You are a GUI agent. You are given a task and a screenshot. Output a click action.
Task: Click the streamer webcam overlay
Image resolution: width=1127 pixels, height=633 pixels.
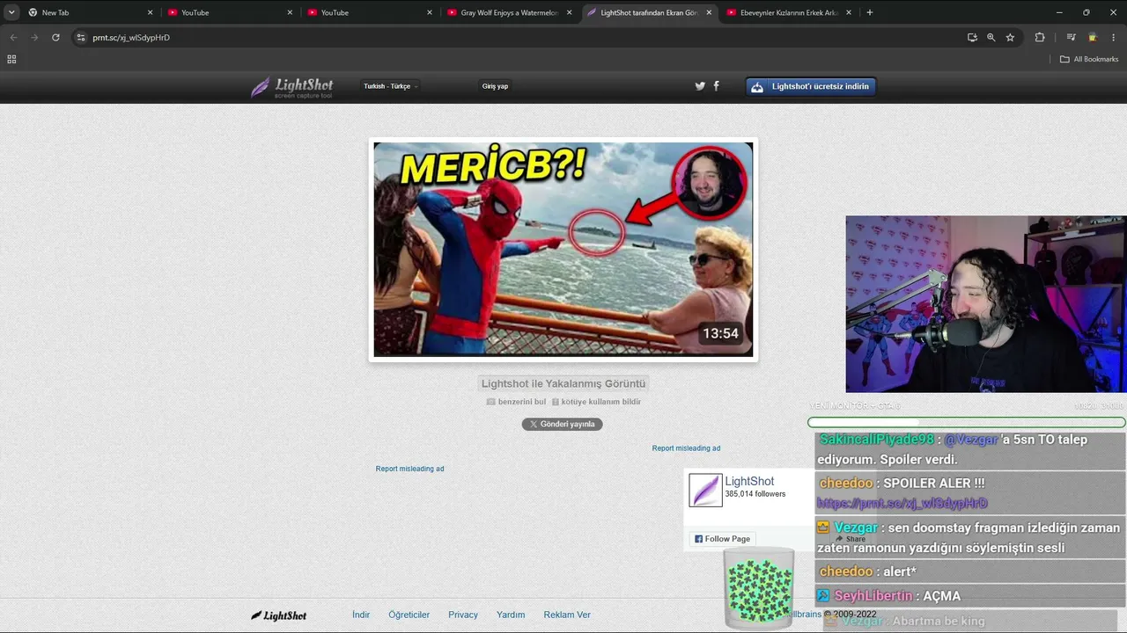(986, 304)
